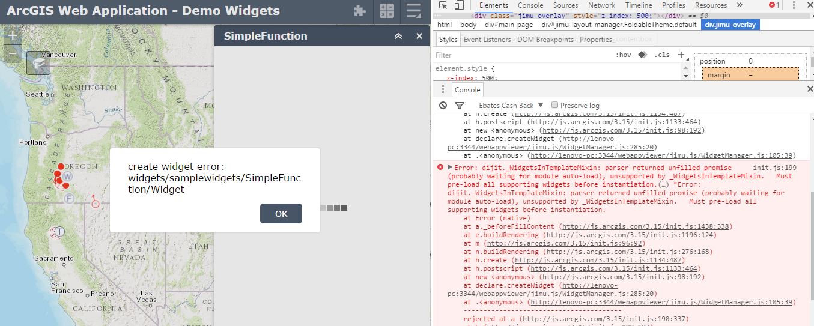The image size is (814, 326).
Task: Toggle the :hov element state button
Action: click(x=624, y=55)
